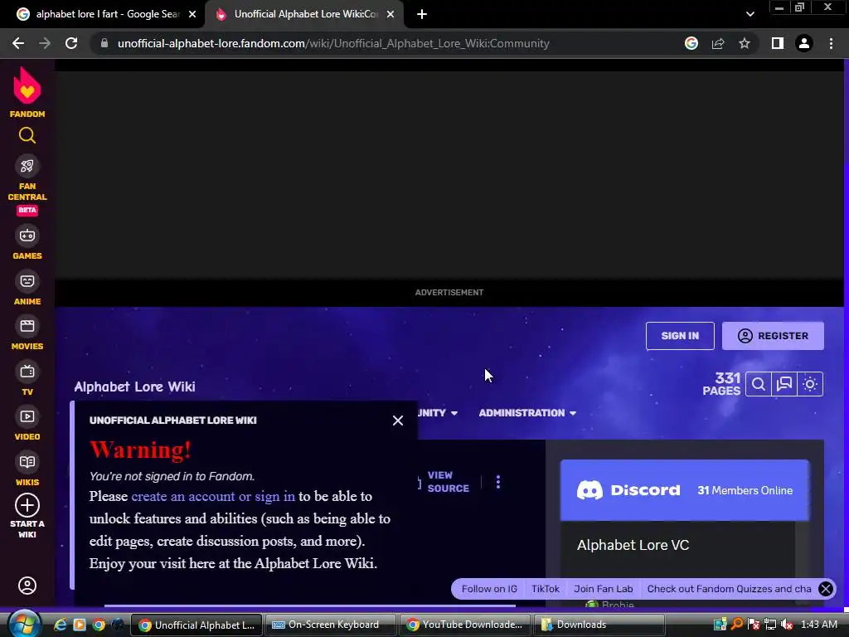Click the TikTok link
This screenshot has width=849, height=637.
(546, 589)
